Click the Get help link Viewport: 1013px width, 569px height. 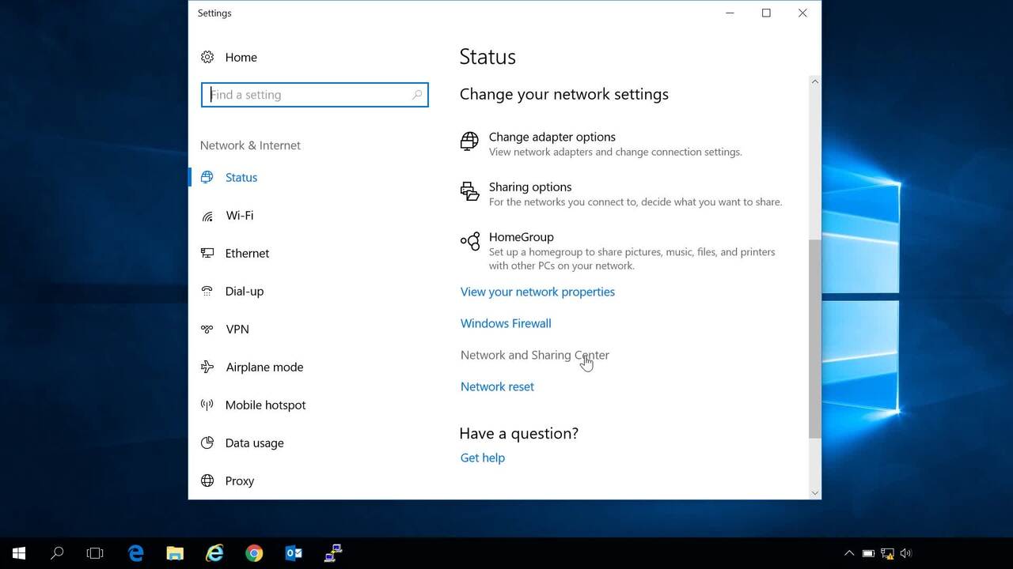click(482, 458)
